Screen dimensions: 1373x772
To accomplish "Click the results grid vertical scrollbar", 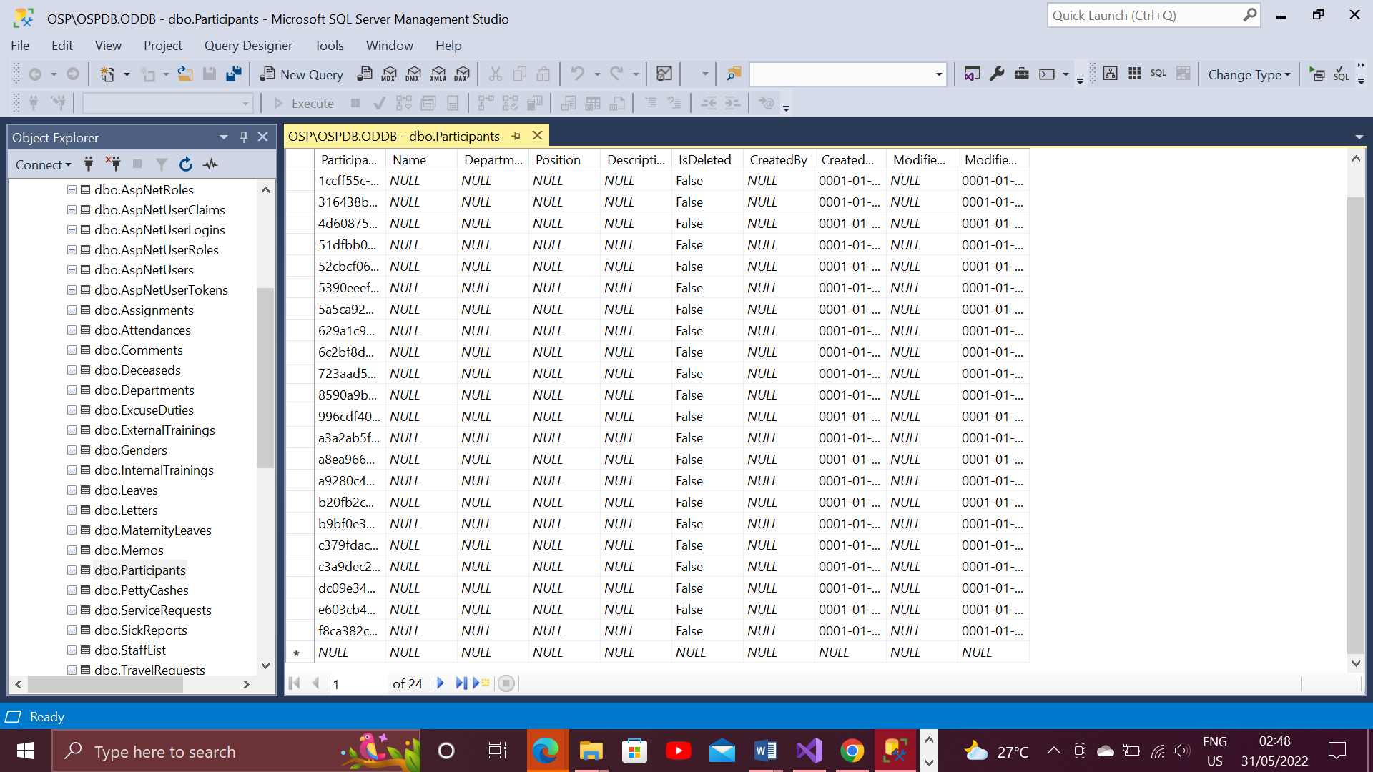I will click(x=1356, y=425).
